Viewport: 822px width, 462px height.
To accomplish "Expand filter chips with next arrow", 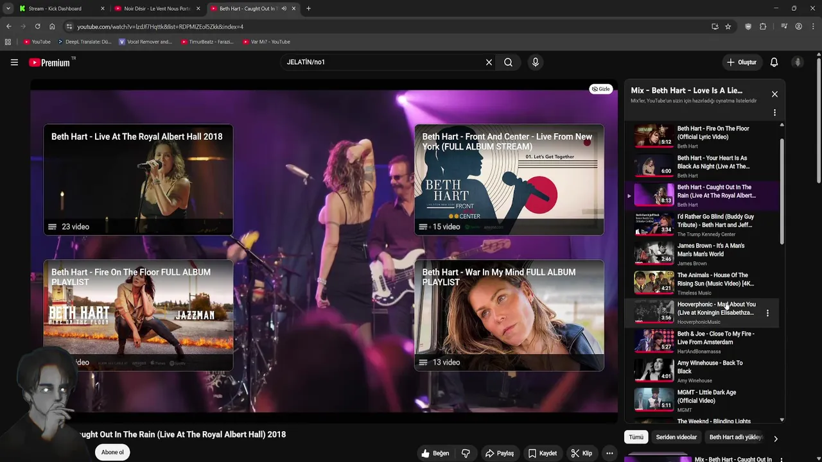I will click(775, 439).
